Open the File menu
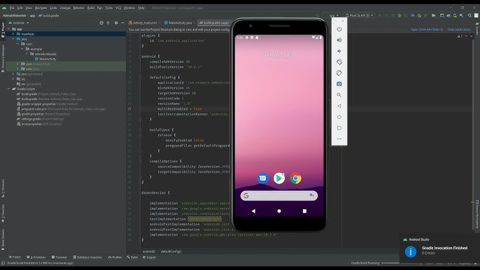This screenshot has width=480, height=270. click(x=12, y=8)
